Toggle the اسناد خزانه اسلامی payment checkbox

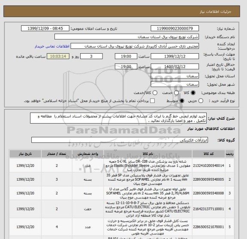[x=152, y=101]
